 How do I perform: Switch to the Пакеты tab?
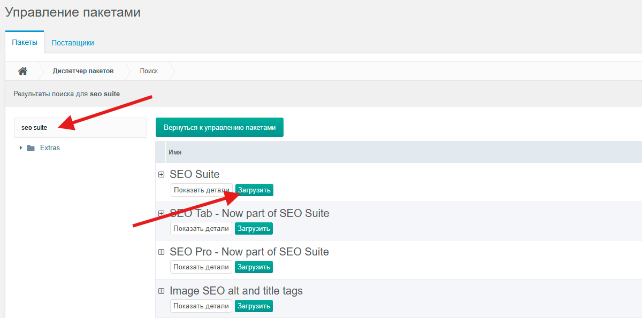tap(25, 43)
